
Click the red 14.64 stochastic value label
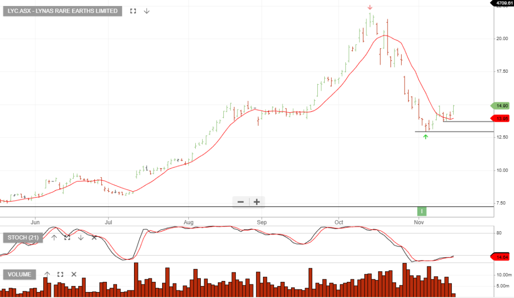point(501,256)
